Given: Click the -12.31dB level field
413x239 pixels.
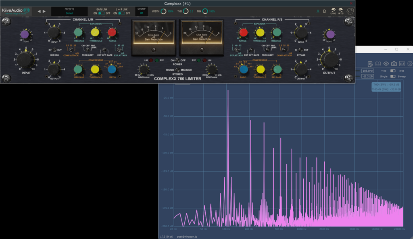Looking at the screenshot, I should [x=367, y=76].
